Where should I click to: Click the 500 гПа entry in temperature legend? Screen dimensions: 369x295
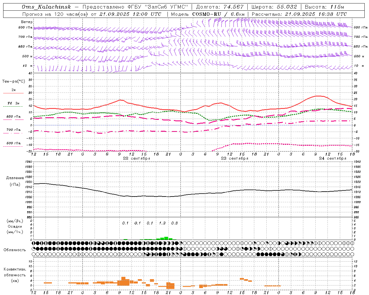(x=14, y=143)
